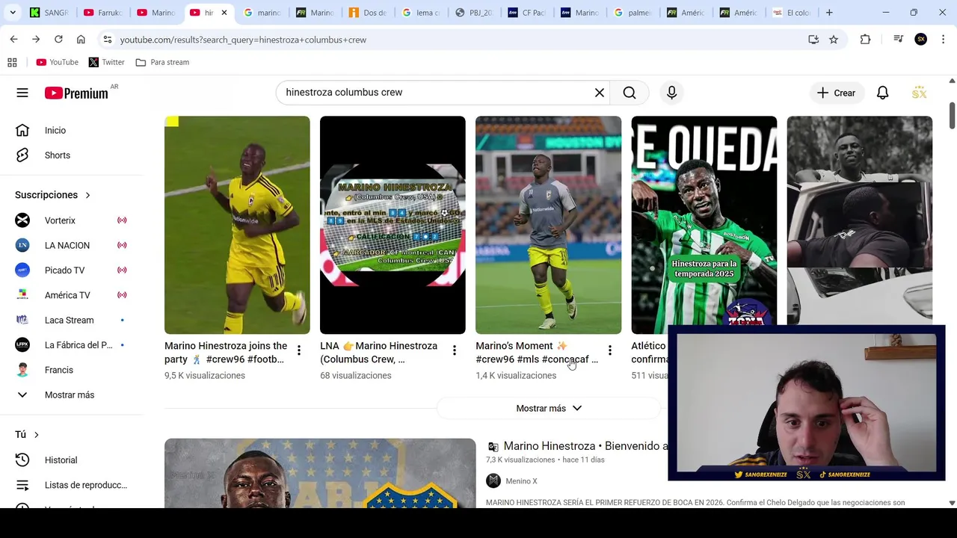Open the browser home button
The image size is (957, 538).
[81, 40]
